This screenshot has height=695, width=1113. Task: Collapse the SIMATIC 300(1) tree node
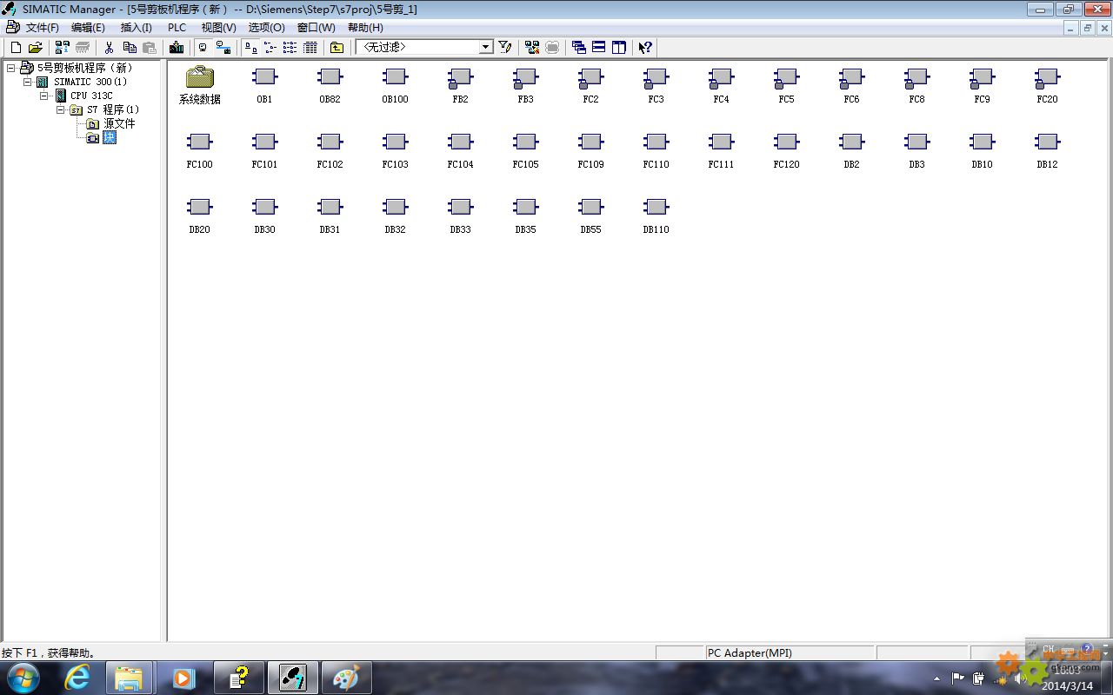pyautogui.click(x=27, y=82)
